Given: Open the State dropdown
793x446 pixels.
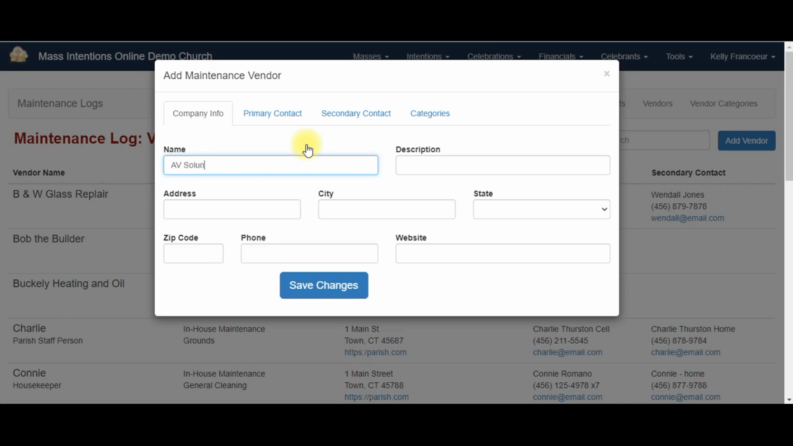Looking at the screenshot, I should [541, 209].
